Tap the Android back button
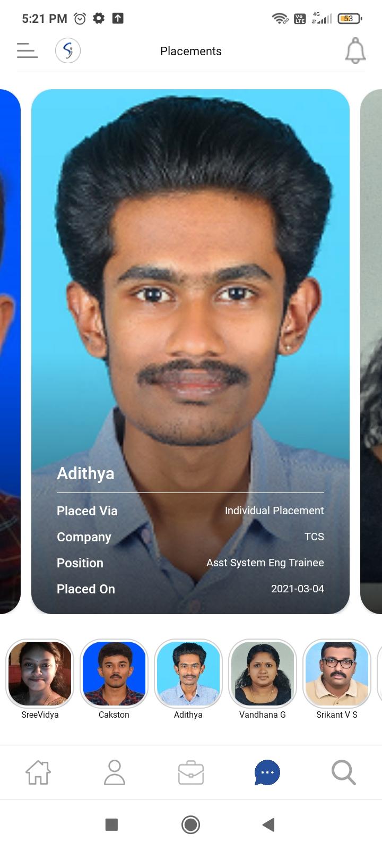The height and width of the screenshot is (850, 382). click(x=268, y=824)
